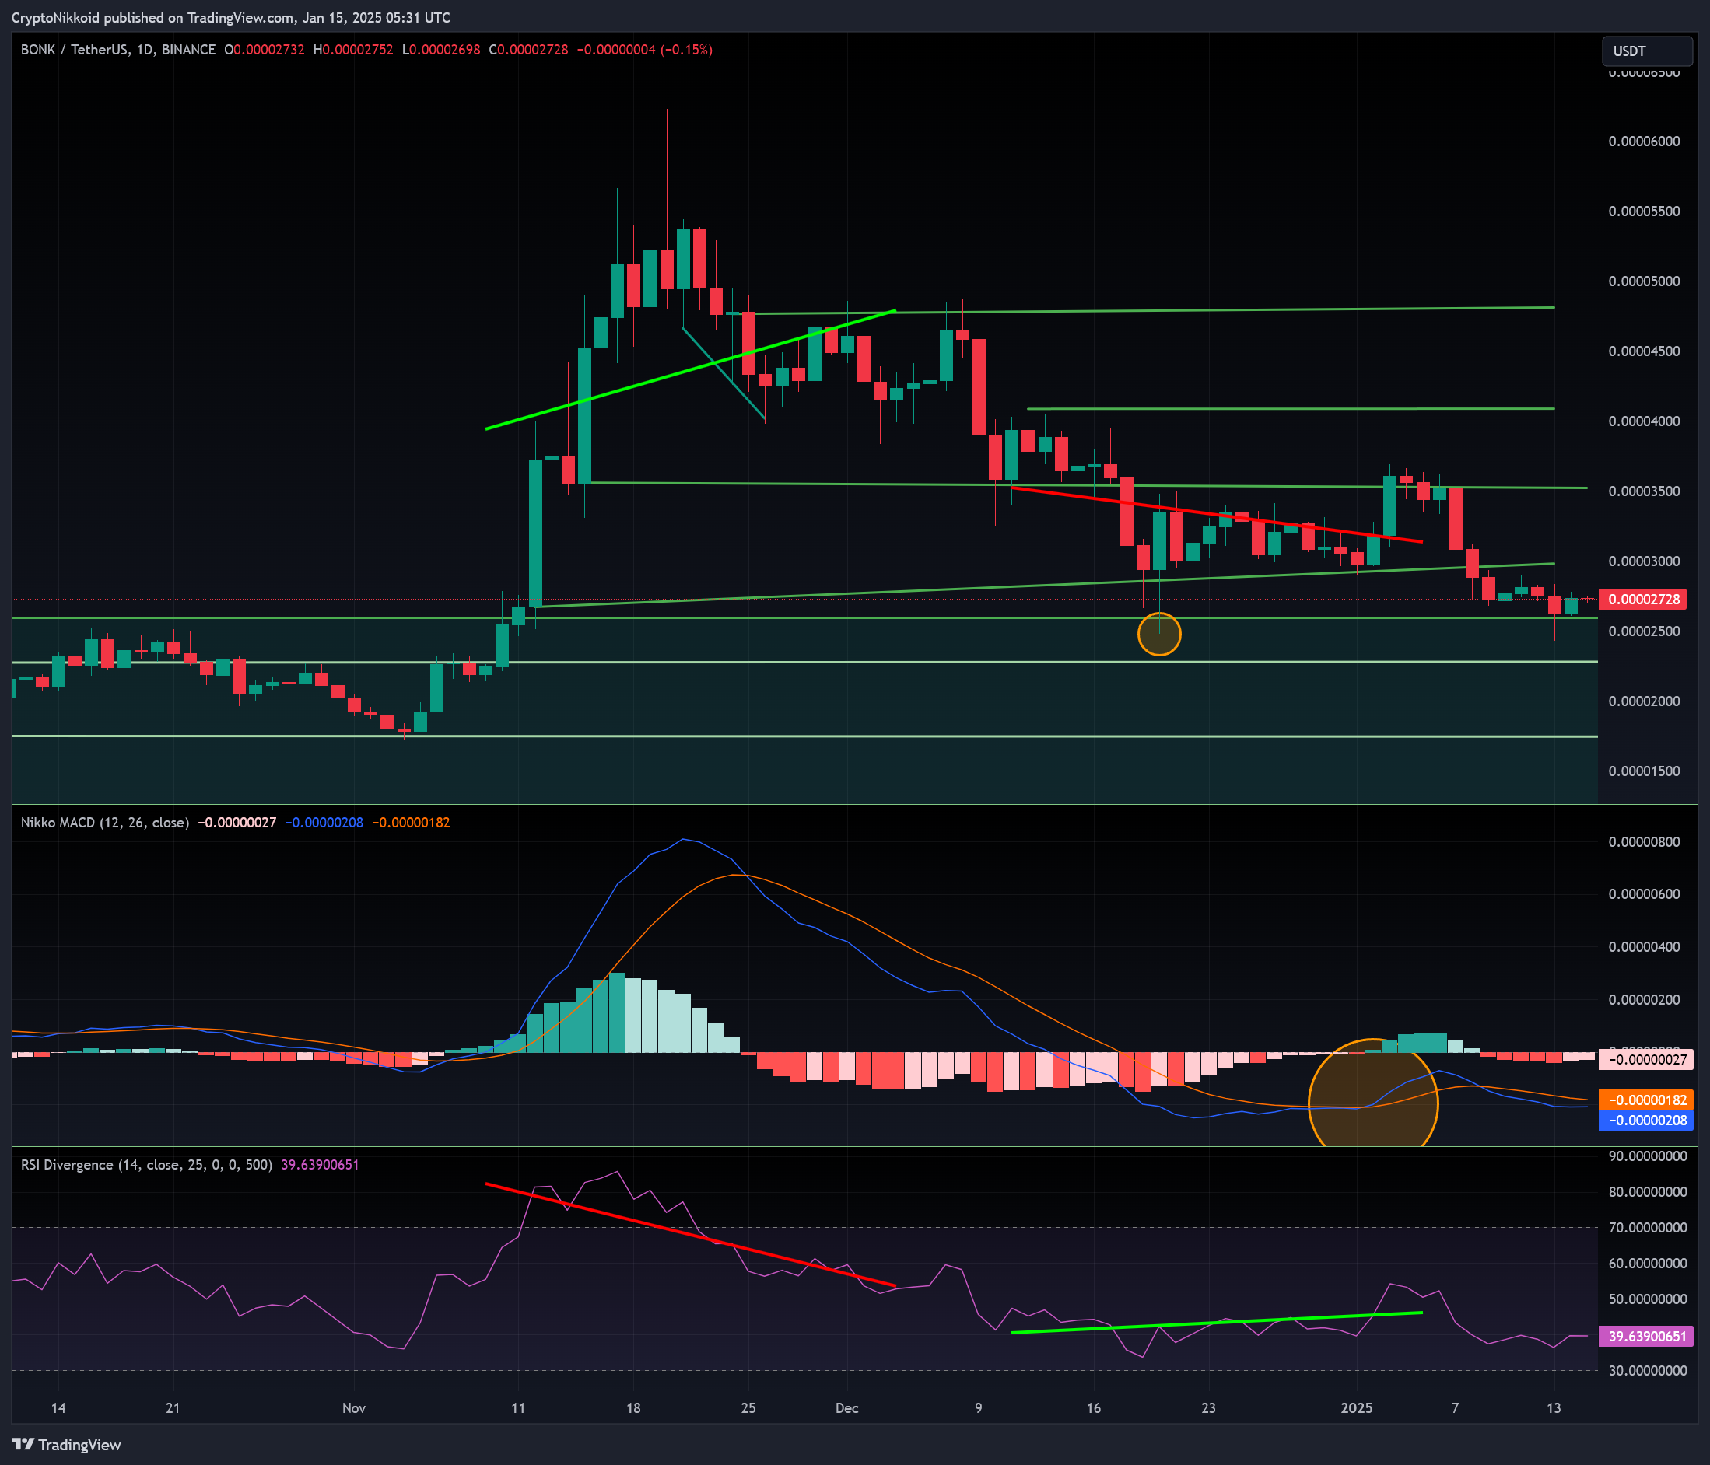Click the open price value O0.00002732
This screenshot has width=1710, height=1465.
tap(264, 50)
